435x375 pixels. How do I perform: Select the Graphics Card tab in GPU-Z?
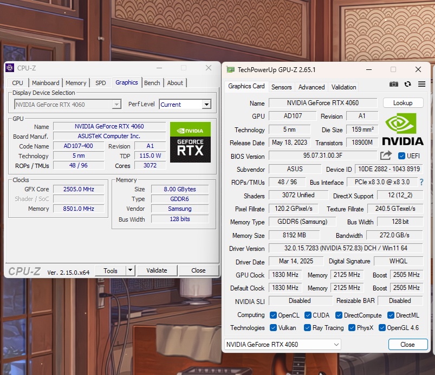(x=246, y=86)
